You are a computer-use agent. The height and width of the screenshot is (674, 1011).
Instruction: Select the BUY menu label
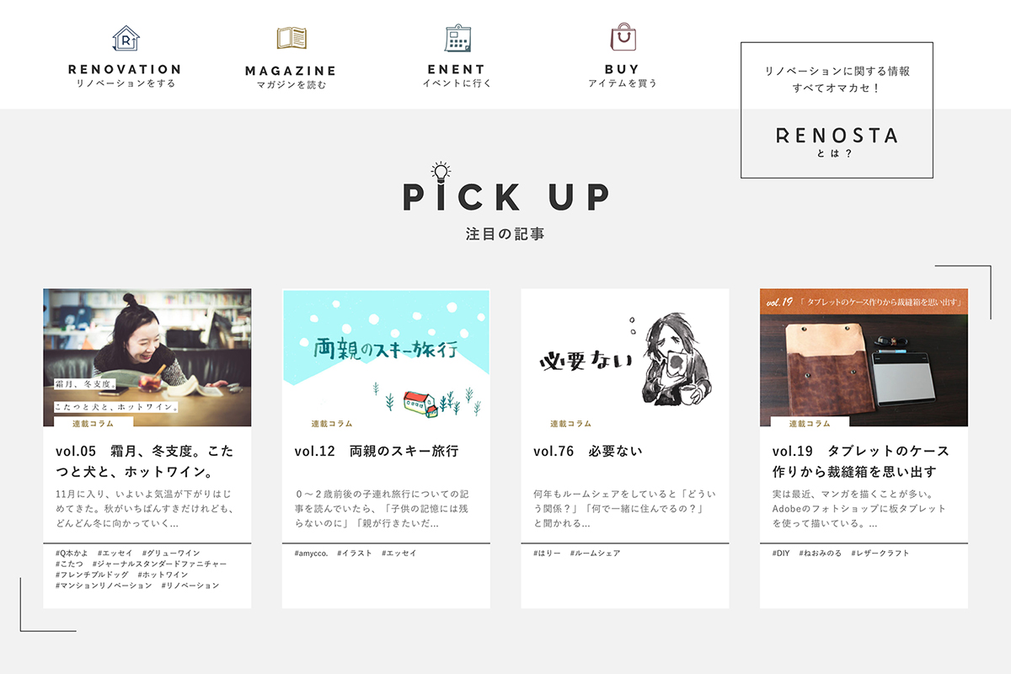click(622, 69)
